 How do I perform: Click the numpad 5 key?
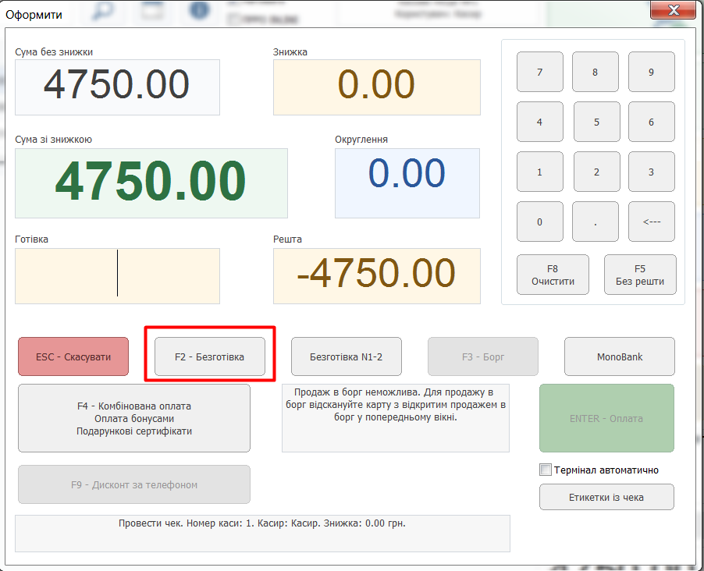coord(597,122)
